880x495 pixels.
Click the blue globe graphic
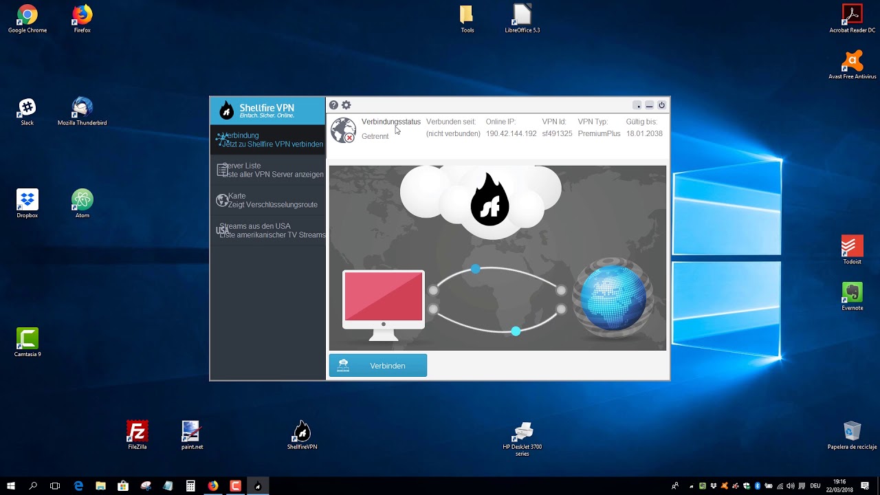(x=613, y=299)
